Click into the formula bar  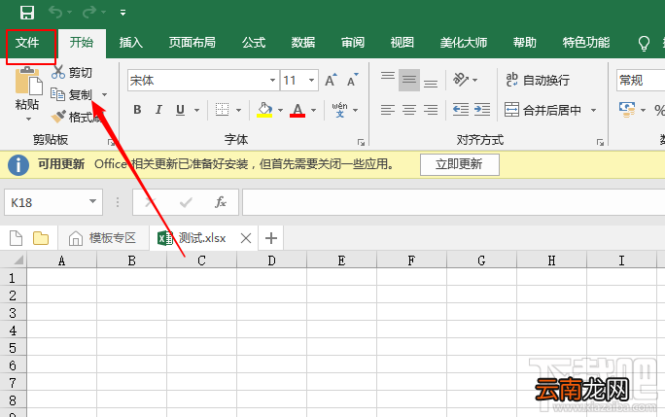pos(453,202)
